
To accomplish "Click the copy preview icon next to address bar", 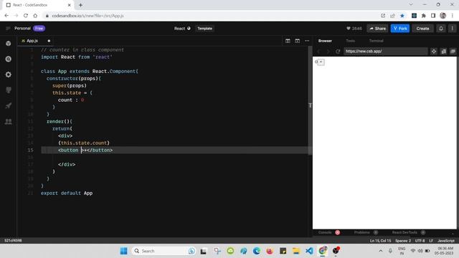I will tap(444, 52).
